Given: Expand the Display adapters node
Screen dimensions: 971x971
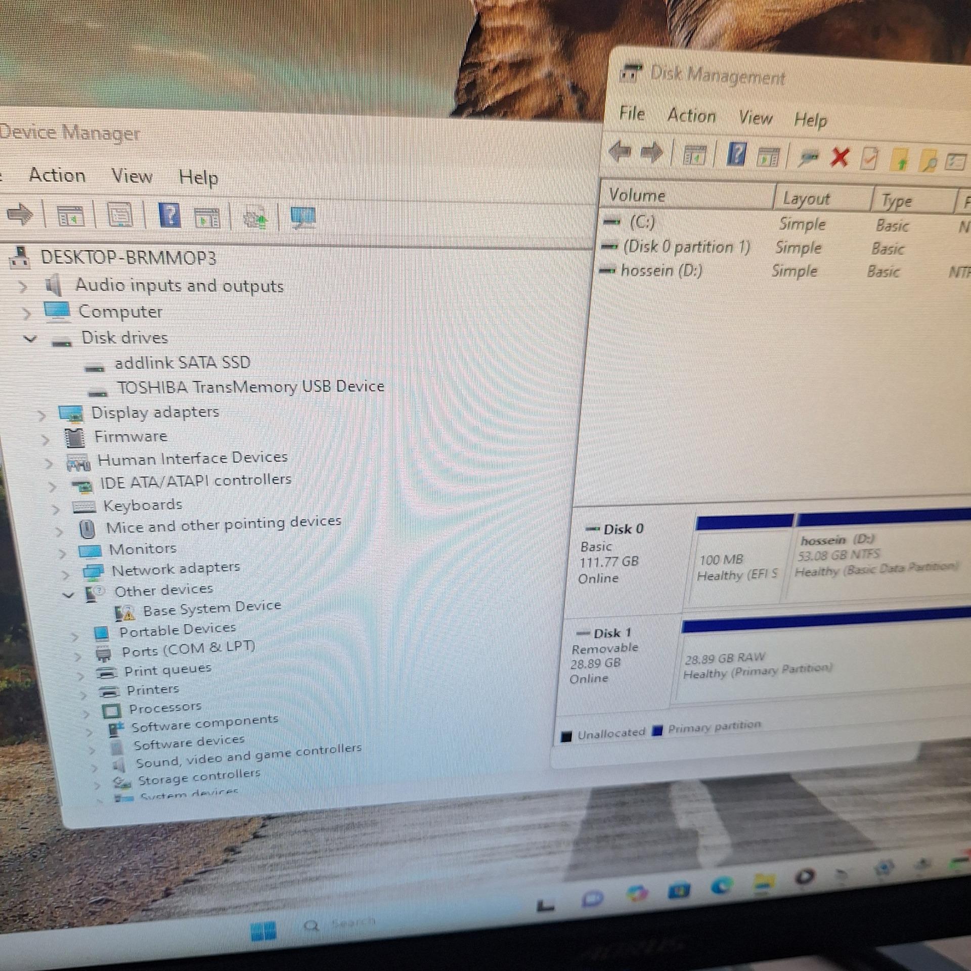Looking at the screenshot, I should 42,416.
